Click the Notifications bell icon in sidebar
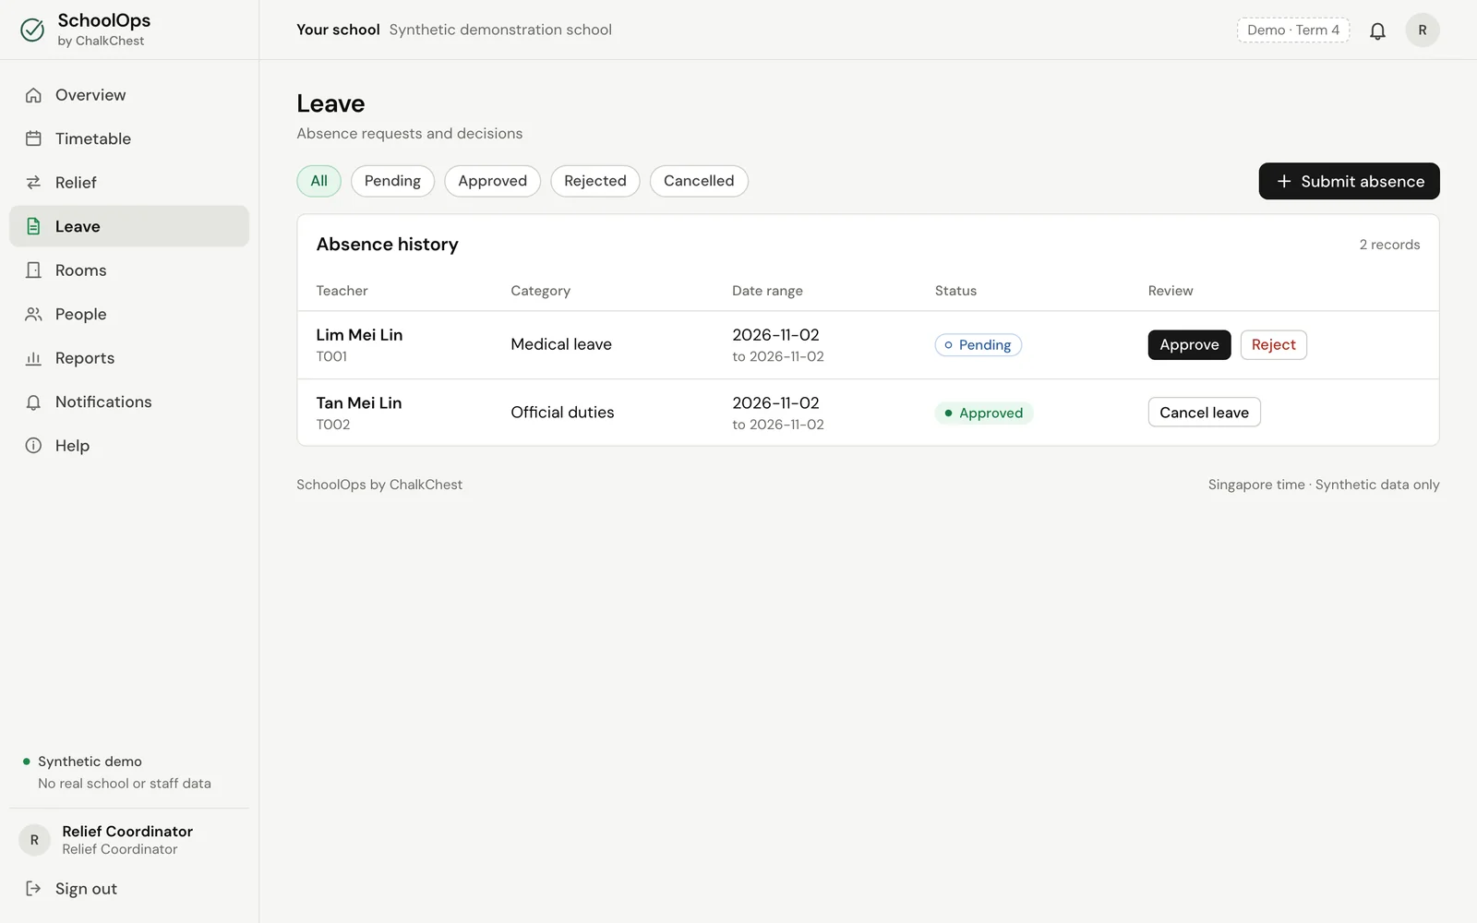The width and height of the screenshot is (1477, 923). pos(33,402)
